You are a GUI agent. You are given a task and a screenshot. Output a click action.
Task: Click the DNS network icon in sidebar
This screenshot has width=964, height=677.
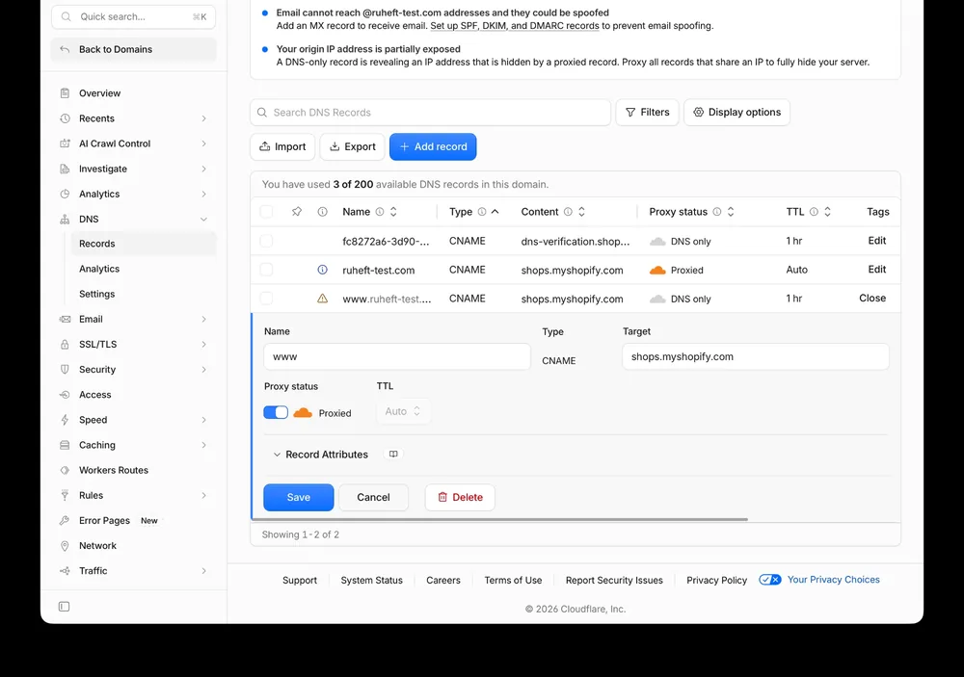(x=65, y=220)
